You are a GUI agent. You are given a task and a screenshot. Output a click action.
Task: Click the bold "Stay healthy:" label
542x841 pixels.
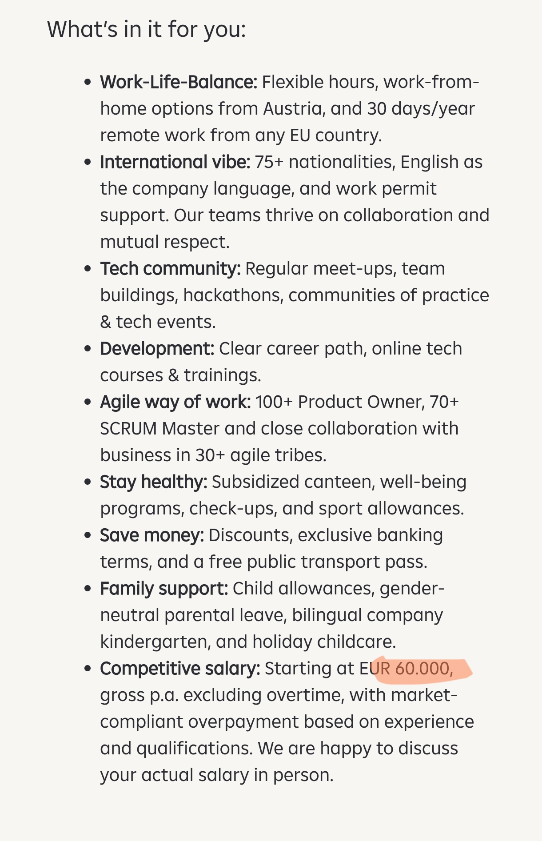(x=153, y=482)
